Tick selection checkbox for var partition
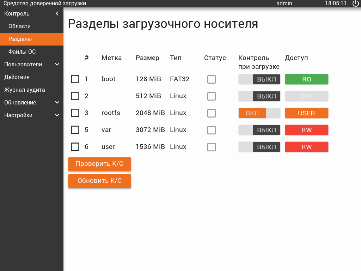Image resolution: width=361 pixels, height=271 pixels. point(75,130)
